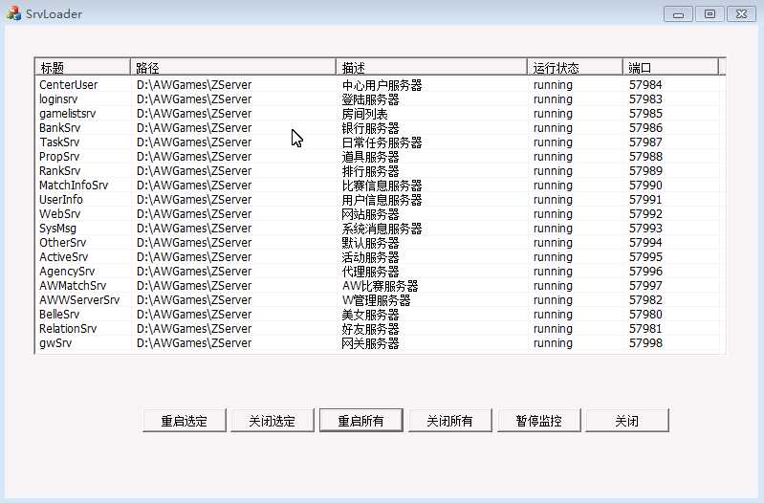Viewport: 764px width, 503px height.
Task: Shut down all servers with 关闭所有
Action: pos(449,421)
